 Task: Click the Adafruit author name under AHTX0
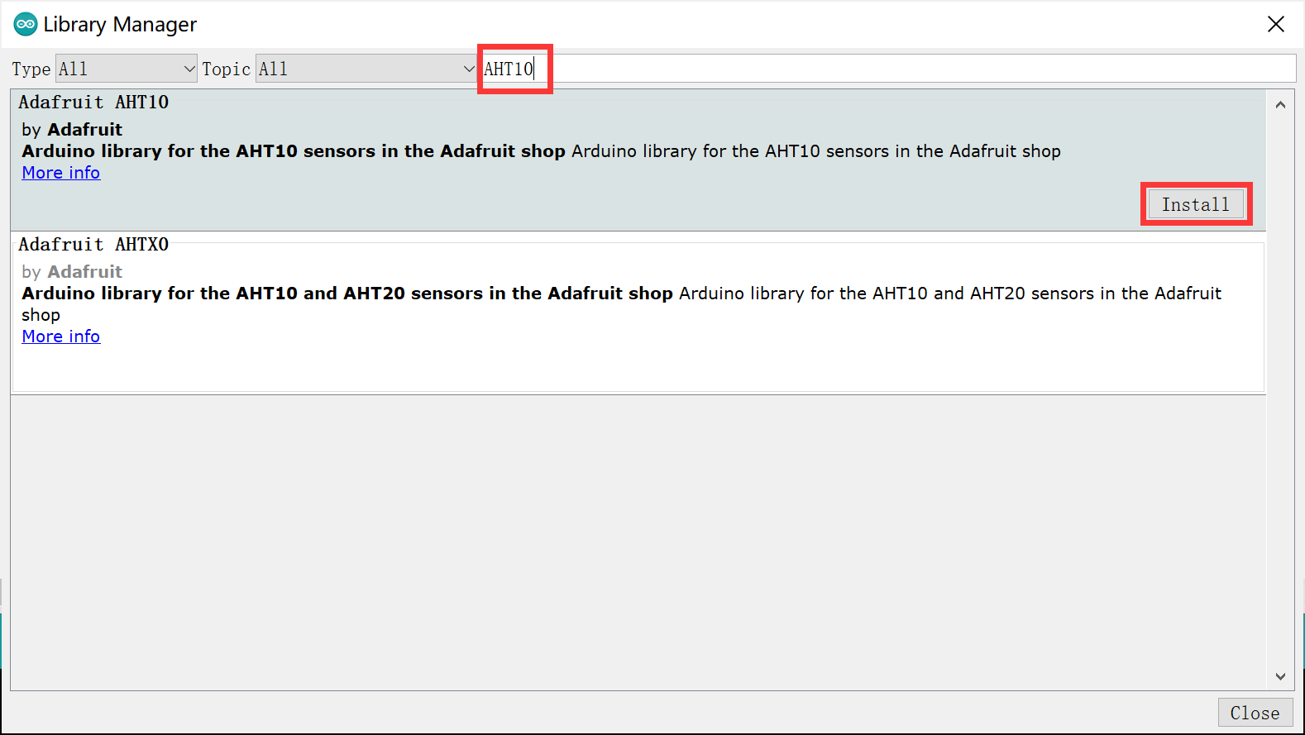tap(85, 272)
